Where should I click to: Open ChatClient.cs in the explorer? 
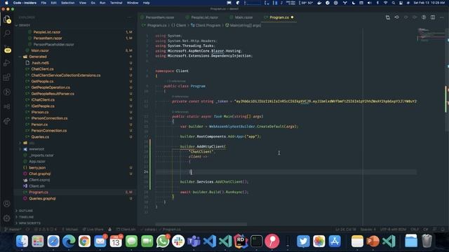[42, 69]
